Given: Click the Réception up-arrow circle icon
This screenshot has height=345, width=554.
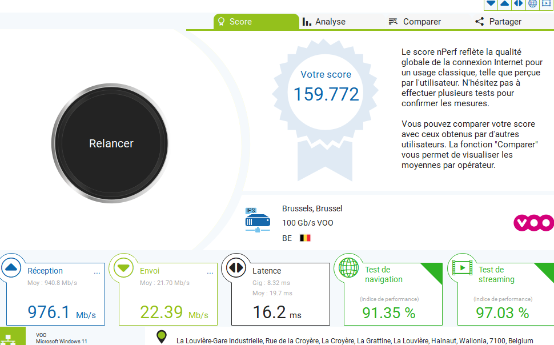Looking at the screenshot, I should (x=11, y=267).
